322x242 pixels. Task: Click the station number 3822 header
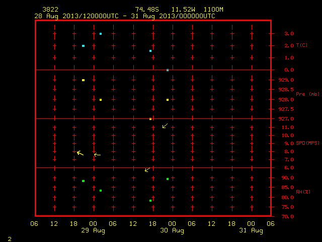pyautogui.click(x=50, y=10)
